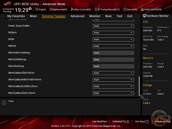This screenshot has height=129, width=172.
Task: Toggle AURA ON/OFF(F4)
Action: 151,9
